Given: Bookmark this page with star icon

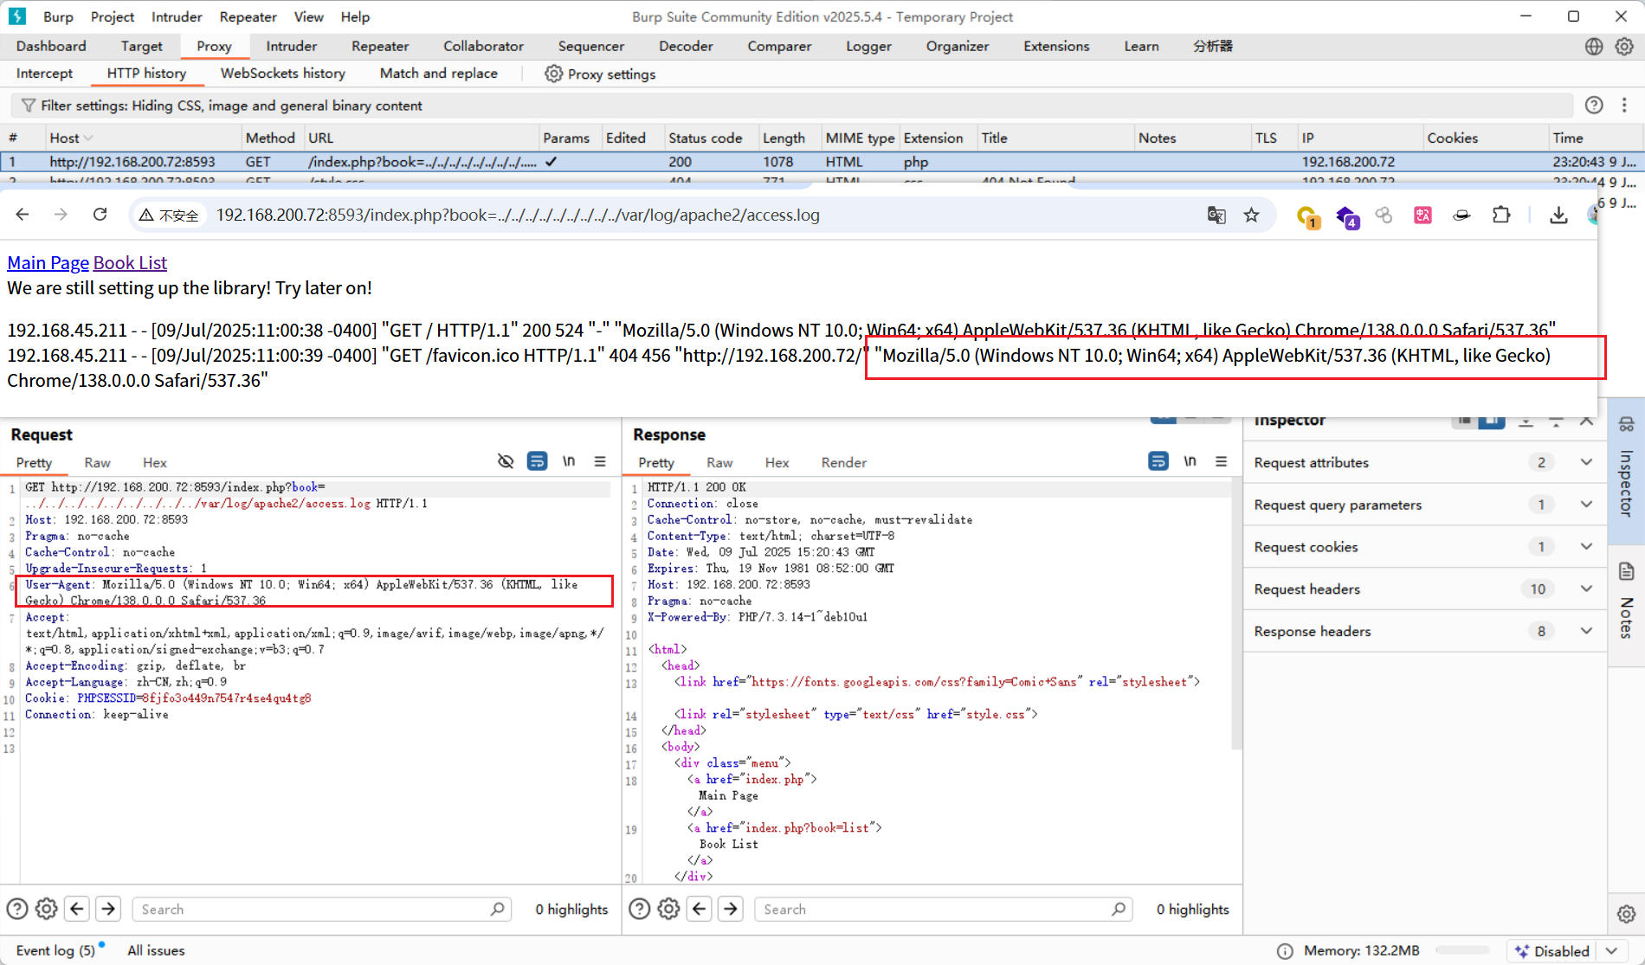Looking at the screenshot, I should tap(1252, 216).
